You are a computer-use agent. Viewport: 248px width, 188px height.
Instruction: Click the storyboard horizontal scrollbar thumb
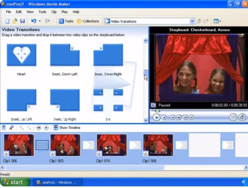click(x=85, y=167)
